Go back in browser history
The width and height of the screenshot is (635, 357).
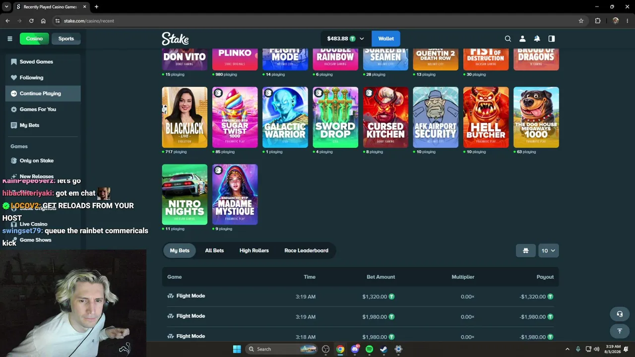pyautogui.click(x=7, y=21)
